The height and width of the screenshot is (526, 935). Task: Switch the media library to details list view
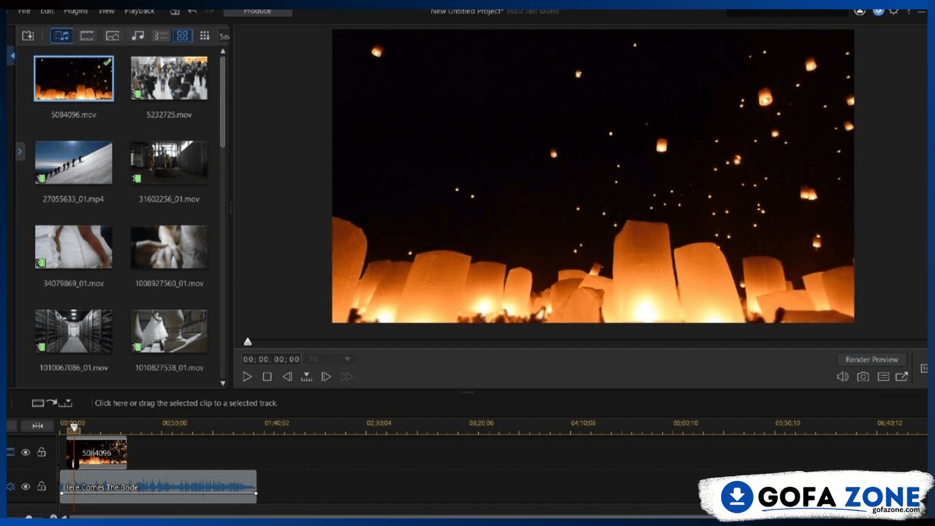coord(161,36)
